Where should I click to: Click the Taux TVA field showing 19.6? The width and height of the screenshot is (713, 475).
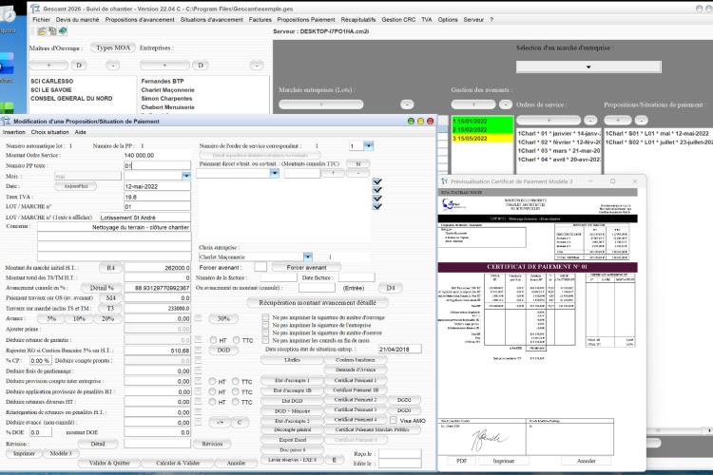tap(157, 197)
